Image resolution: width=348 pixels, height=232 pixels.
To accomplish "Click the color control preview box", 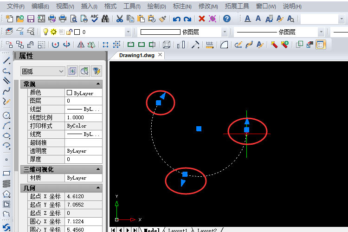I will pos(160,32).
